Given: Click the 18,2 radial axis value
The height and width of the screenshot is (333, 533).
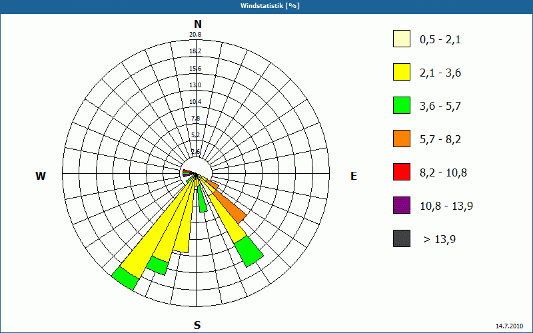Looking at the screenshot, I should 195,51.
